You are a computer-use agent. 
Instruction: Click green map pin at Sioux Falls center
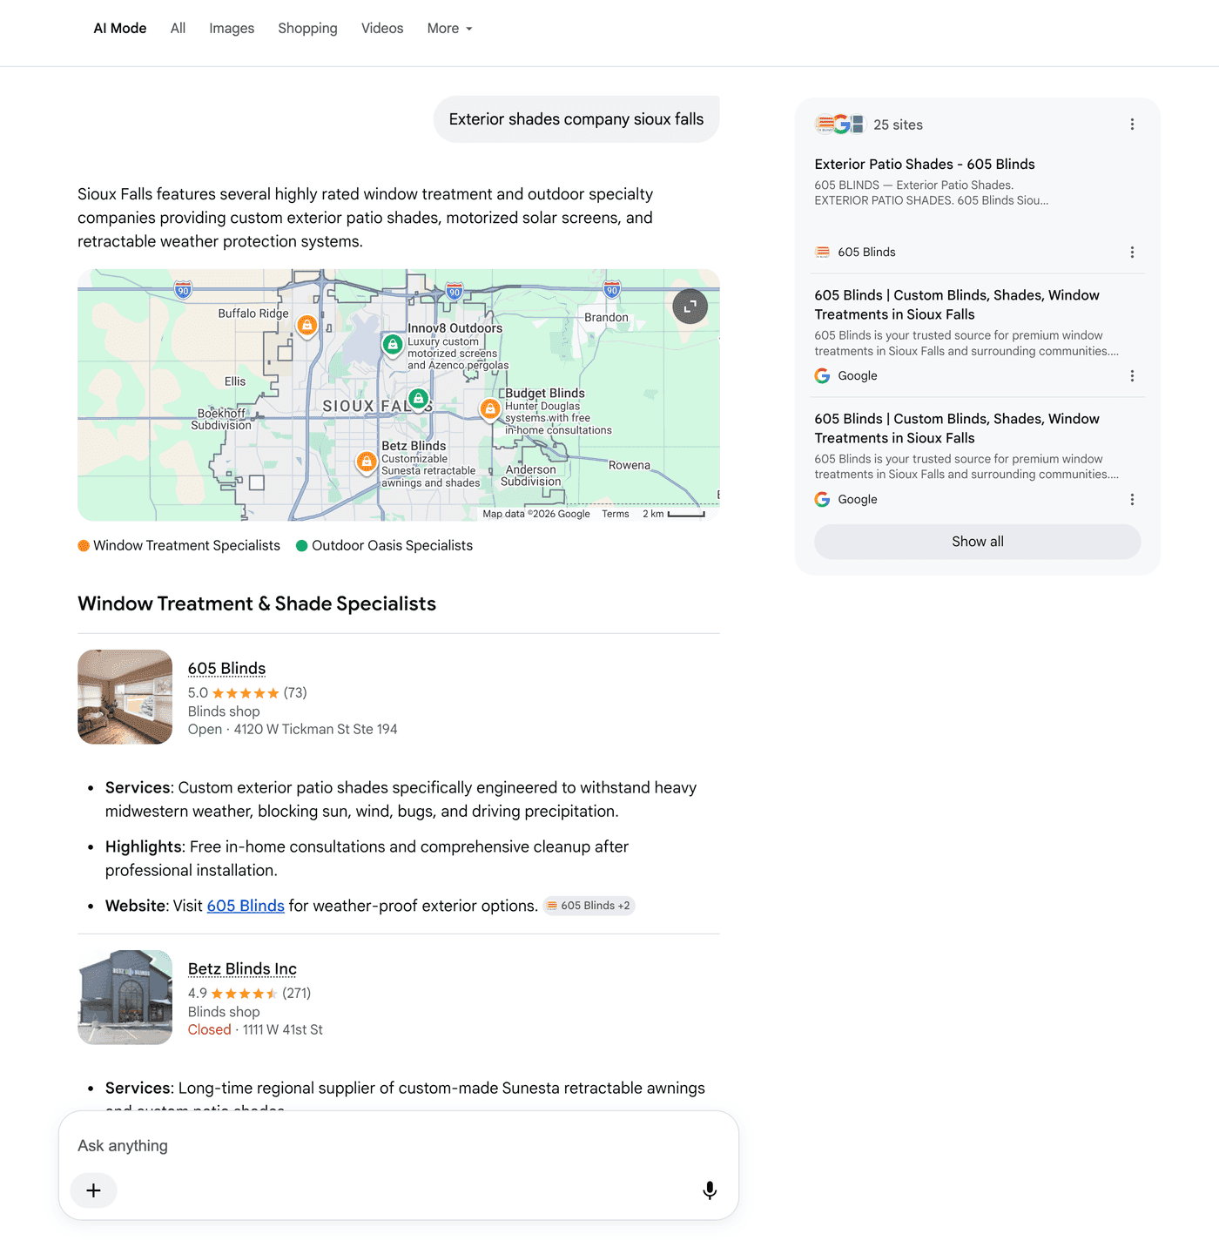pyautogui.click(x=419, y=400)
